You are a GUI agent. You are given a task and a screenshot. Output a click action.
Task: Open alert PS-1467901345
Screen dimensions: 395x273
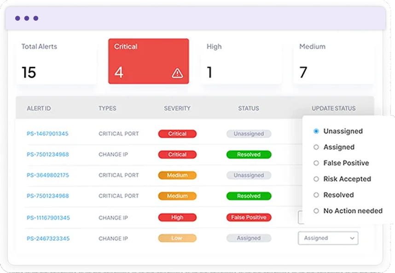(47, 134)
